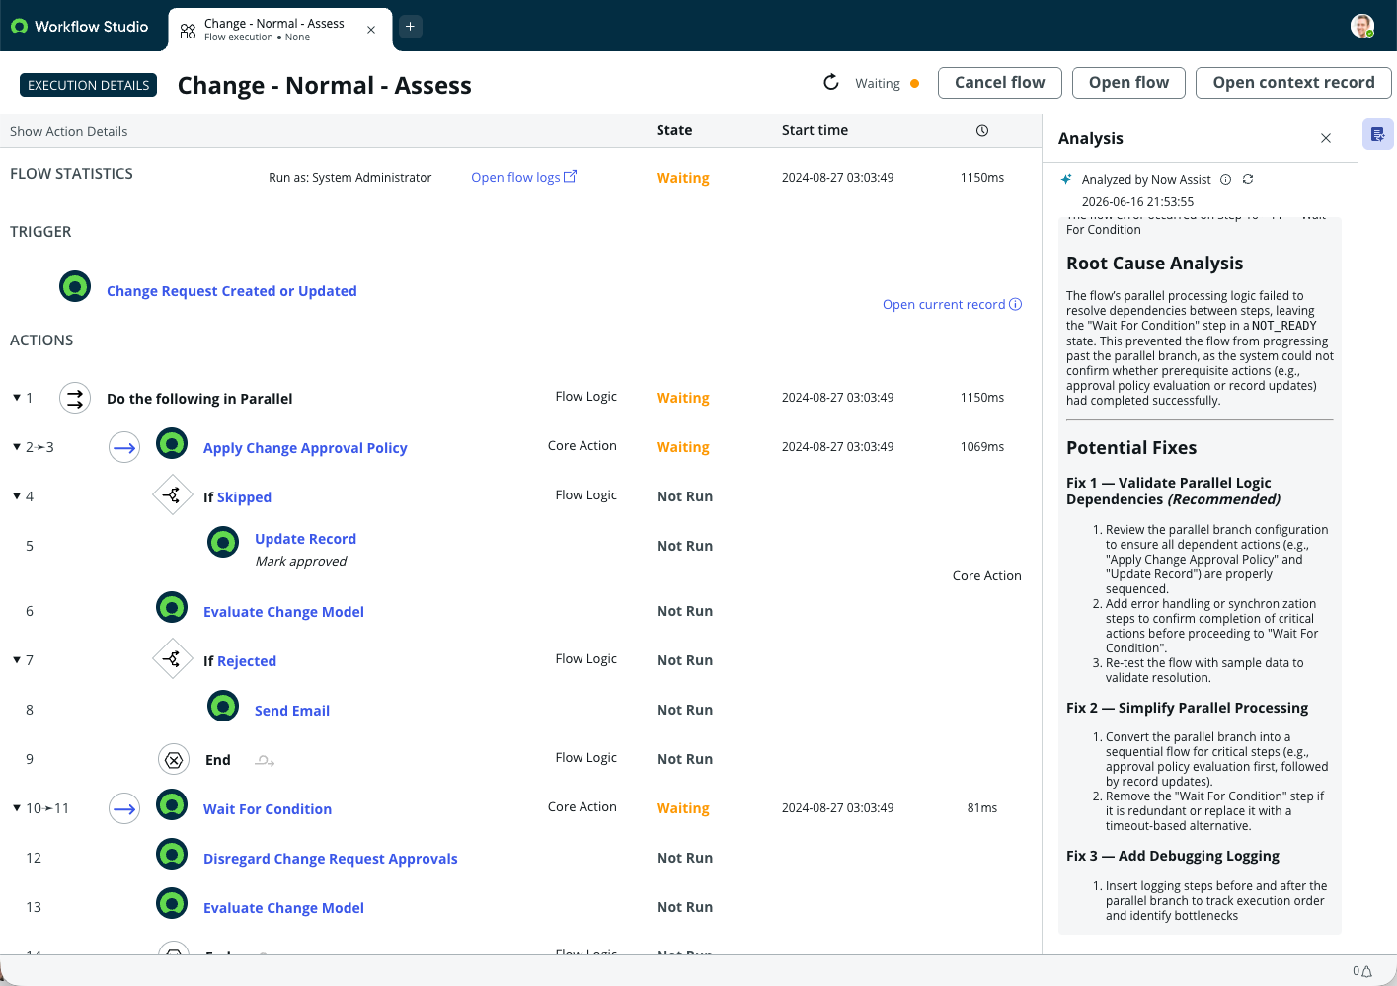Open the Update Record action

[305, 539]
